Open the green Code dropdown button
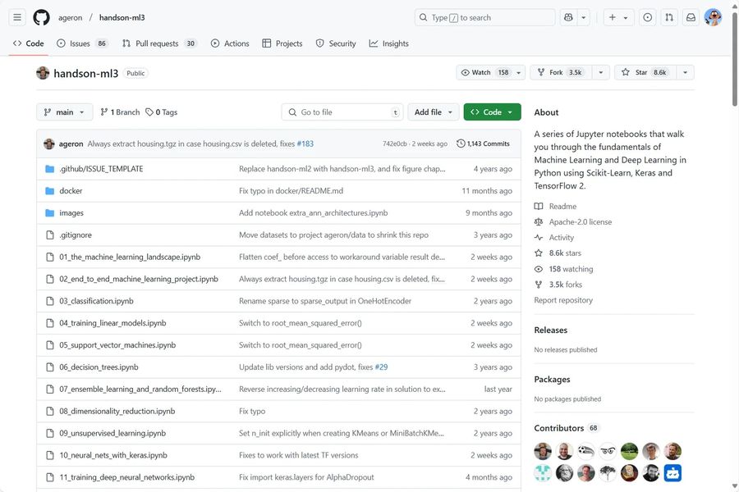Viewport: 739px width, 492px height. [492, 112]
